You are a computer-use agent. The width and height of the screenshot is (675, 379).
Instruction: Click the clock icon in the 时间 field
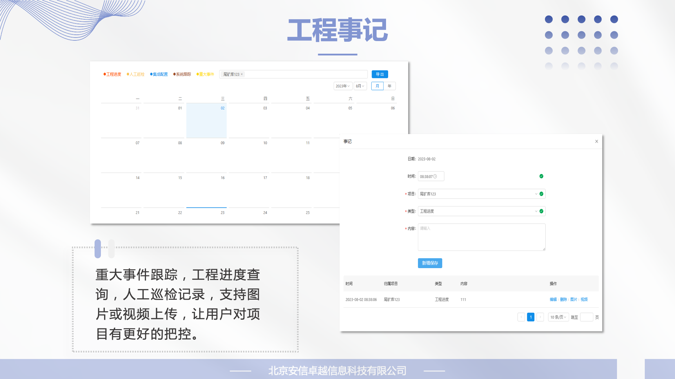point(435,177)
